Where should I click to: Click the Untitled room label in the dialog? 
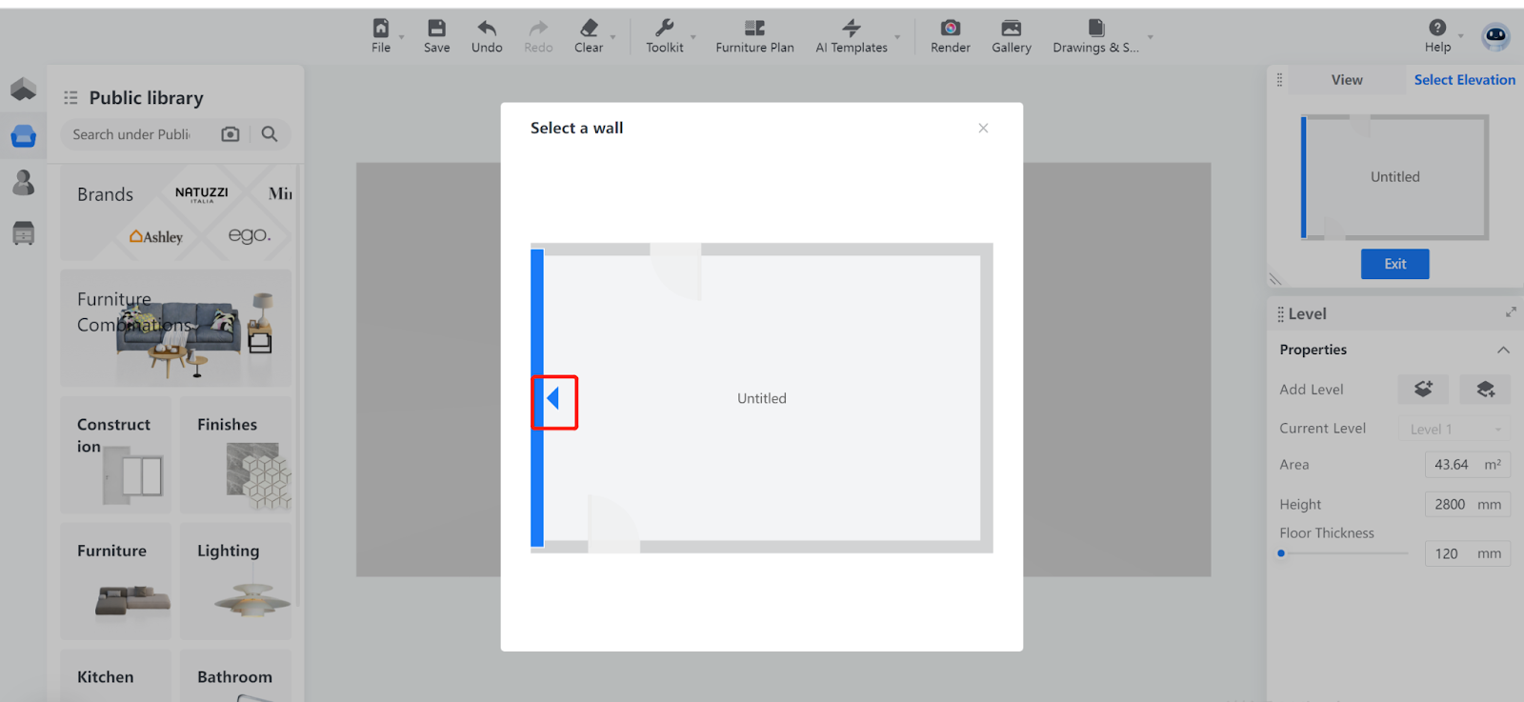click(762, 398)
